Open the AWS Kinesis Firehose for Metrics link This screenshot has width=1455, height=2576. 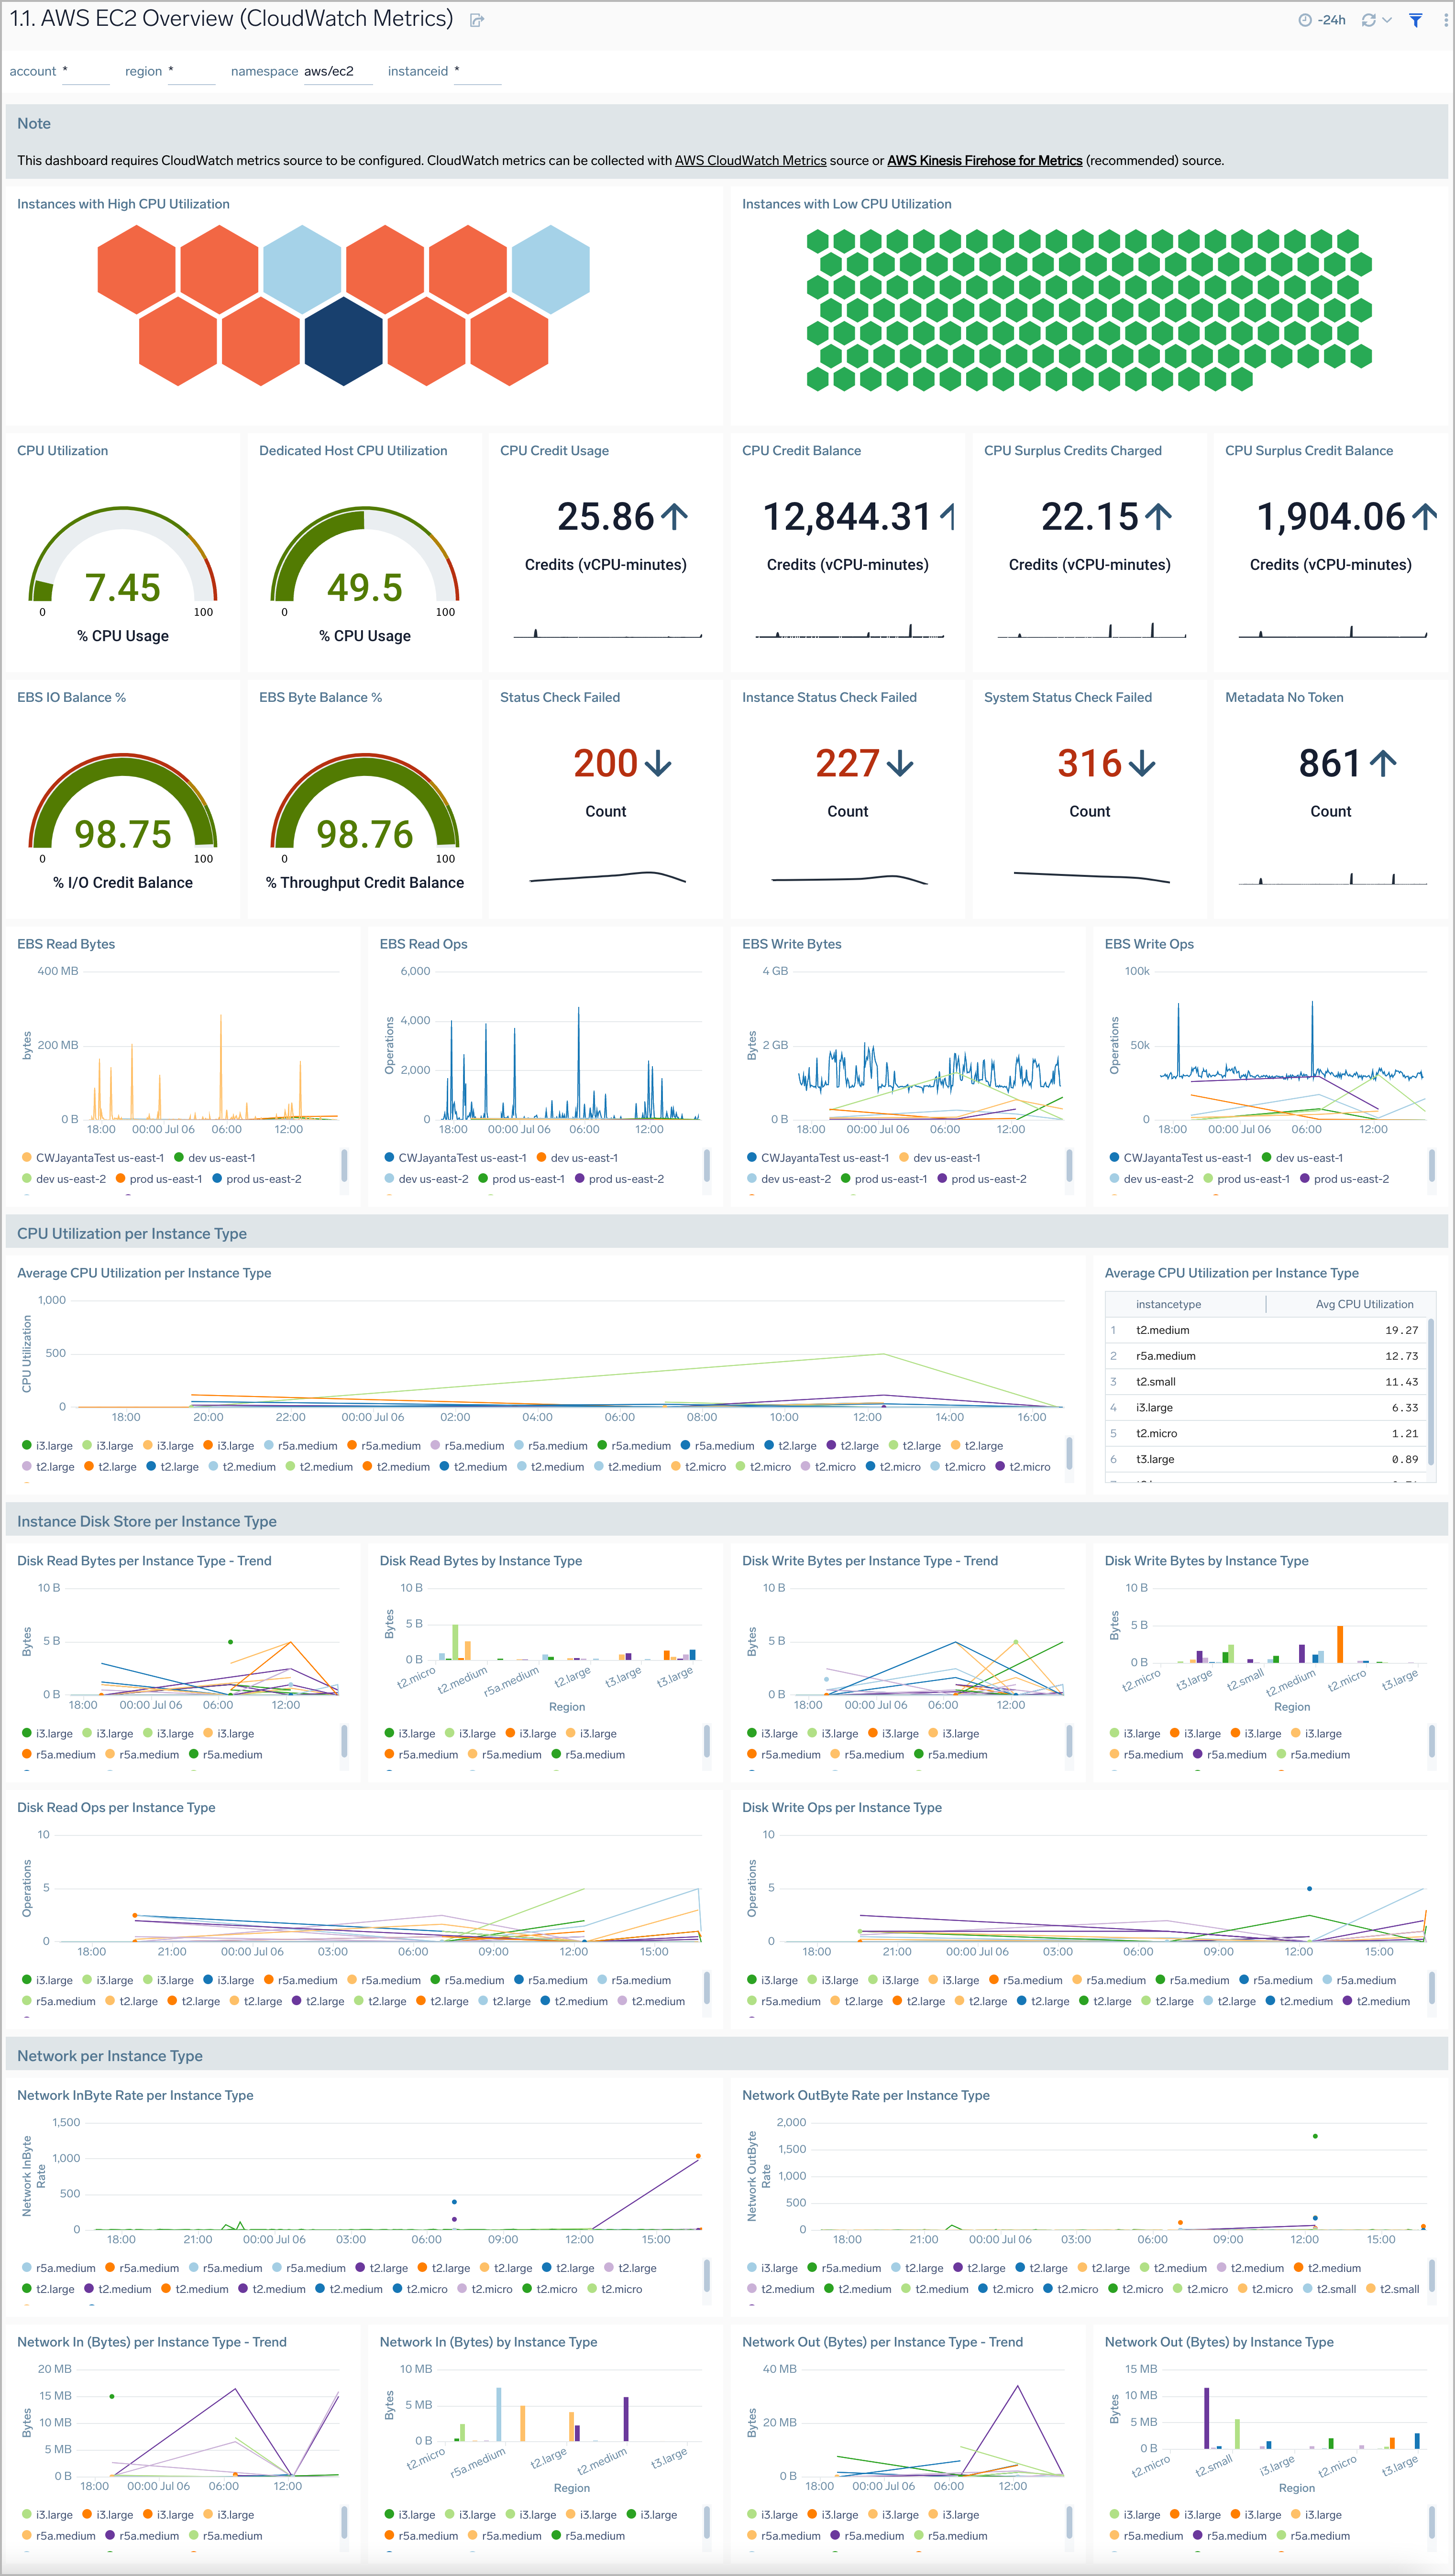(985, 160)
